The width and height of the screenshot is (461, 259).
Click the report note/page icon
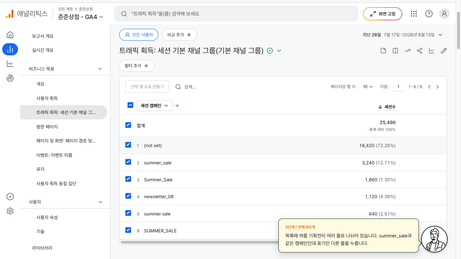(x=383, y=51)
